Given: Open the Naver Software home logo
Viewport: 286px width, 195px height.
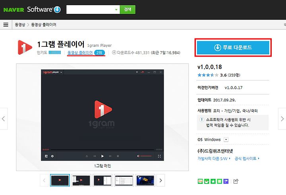Looking at the screenshot, I should (44, 10).
